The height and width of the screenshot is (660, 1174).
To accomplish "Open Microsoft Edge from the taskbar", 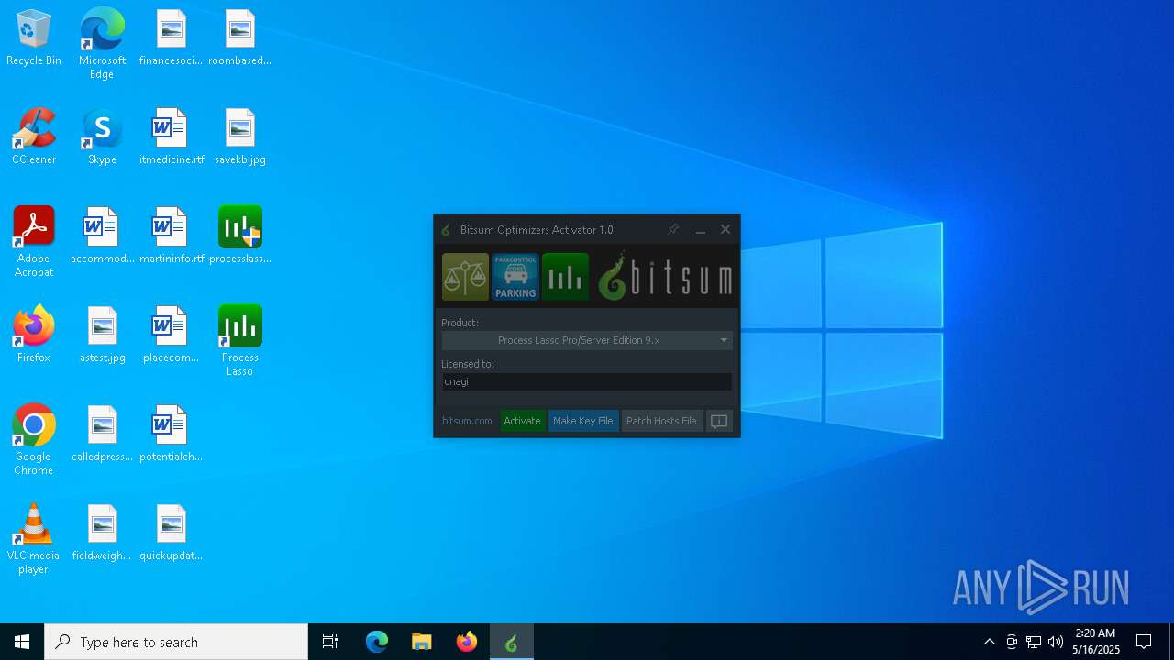I will [377, 642].
